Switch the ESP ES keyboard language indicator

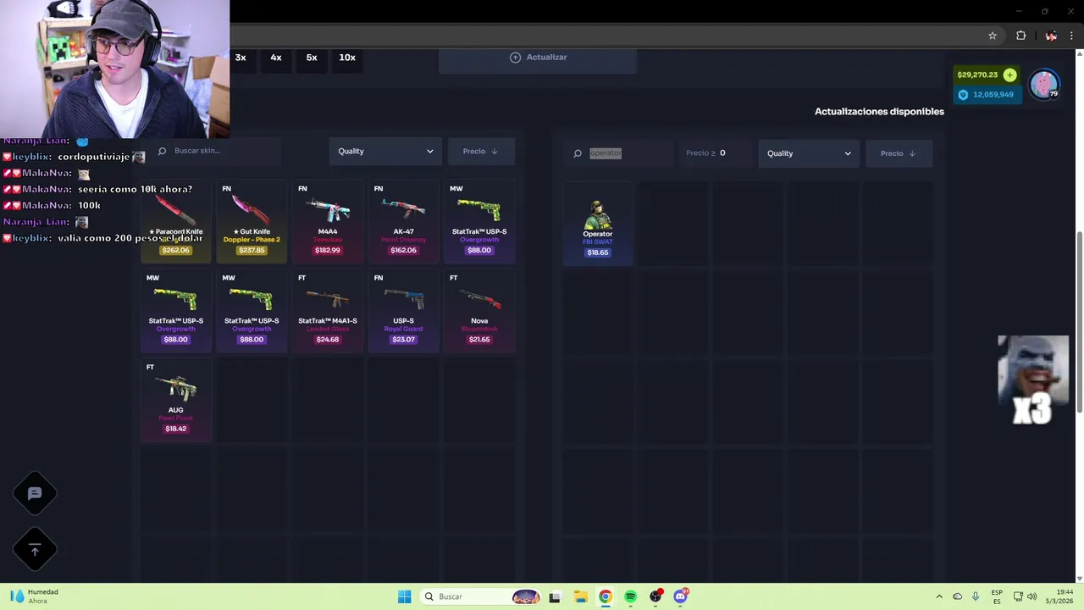(997, 596)
